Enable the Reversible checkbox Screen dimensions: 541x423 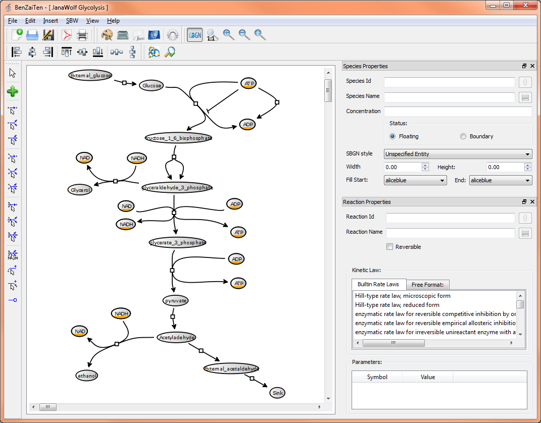389,247
